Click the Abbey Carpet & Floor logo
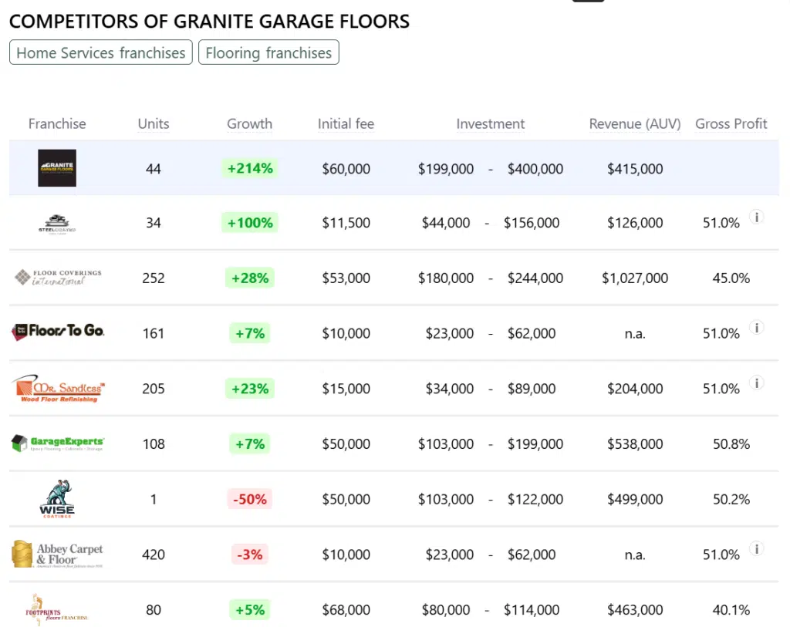This screenshot has height=627, width=790. tap(57, 554)
